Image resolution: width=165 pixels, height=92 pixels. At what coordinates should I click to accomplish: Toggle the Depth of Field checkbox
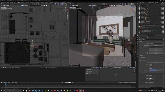coord(141,86)
